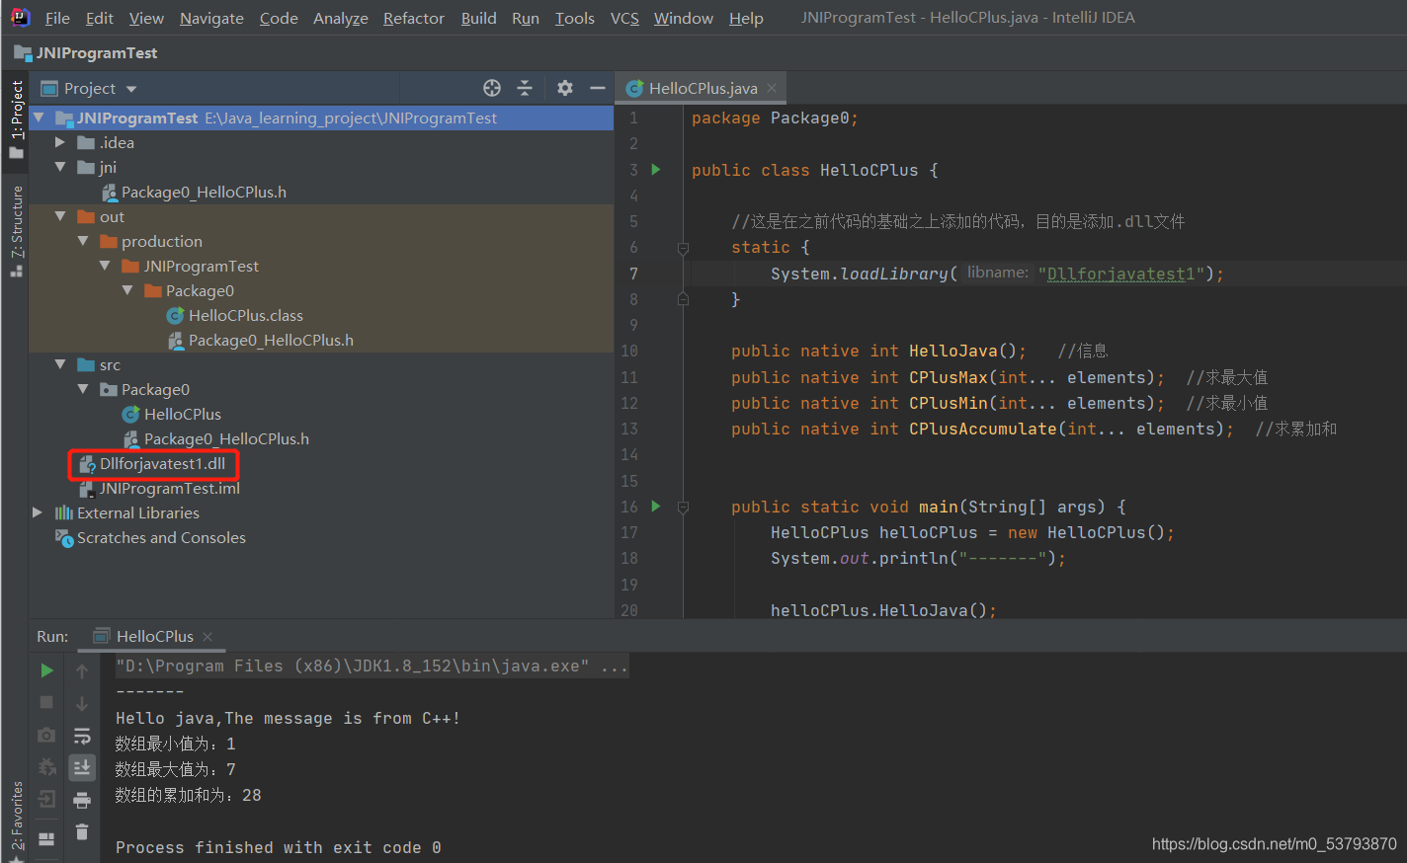Select HelloCPlus class under src Package0
The image size is (1407, 863).
point(182,414)
